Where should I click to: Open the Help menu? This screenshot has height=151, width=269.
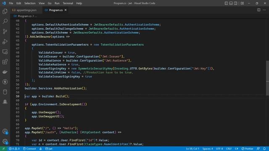[x=79, y=3]
